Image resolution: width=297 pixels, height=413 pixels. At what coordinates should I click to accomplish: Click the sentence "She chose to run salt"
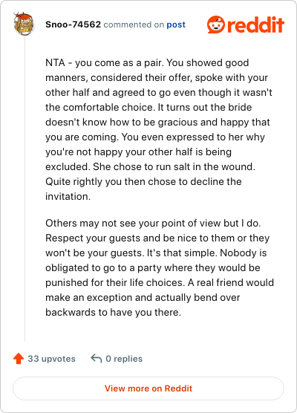[x=174, y=166]
